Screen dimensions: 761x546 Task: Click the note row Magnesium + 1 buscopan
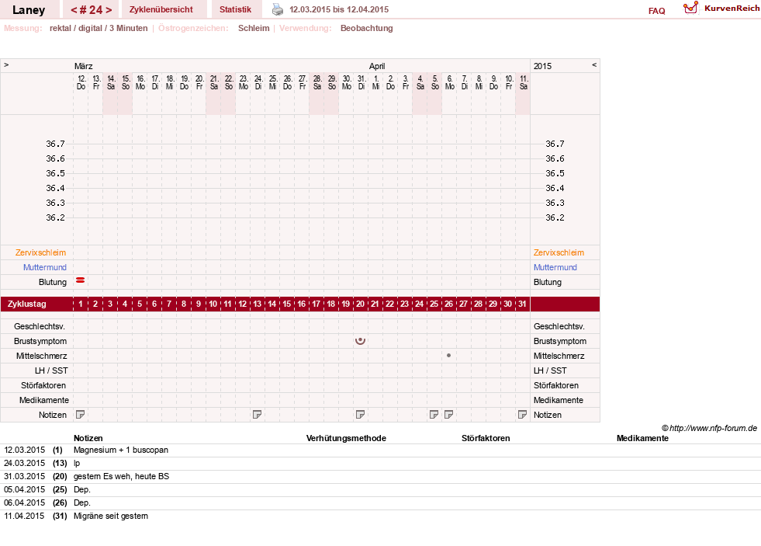tap(121, 450)
